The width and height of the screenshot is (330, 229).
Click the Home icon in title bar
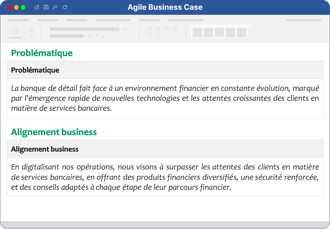tap(37, 7)
